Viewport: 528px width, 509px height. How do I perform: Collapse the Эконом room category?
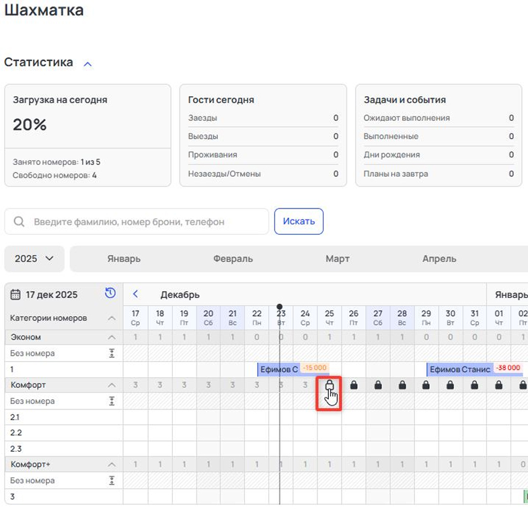[112, 338]
